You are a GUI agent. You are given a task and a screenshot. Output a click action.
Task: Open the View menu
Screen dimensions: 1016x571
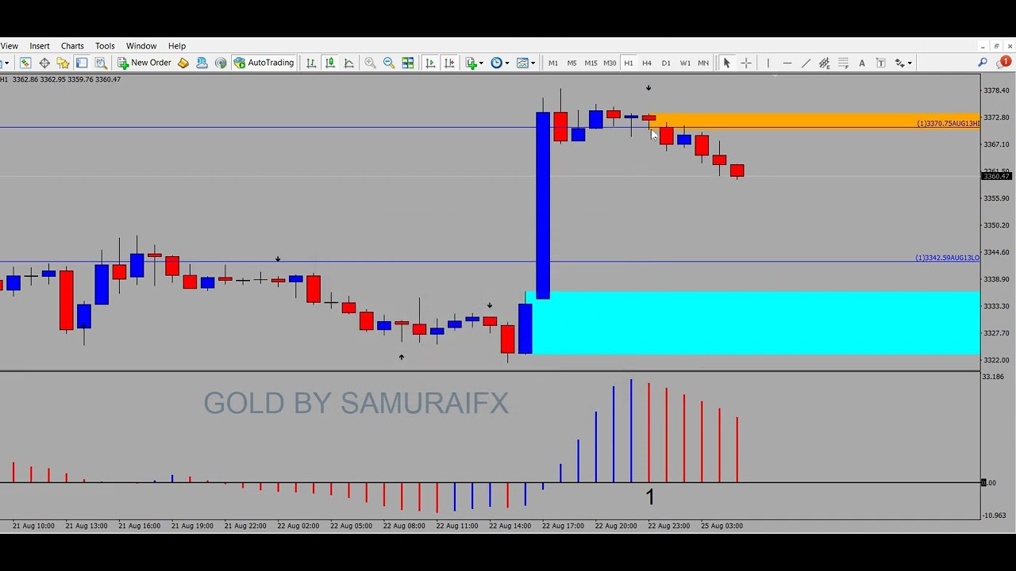click(x=10, y=46)
